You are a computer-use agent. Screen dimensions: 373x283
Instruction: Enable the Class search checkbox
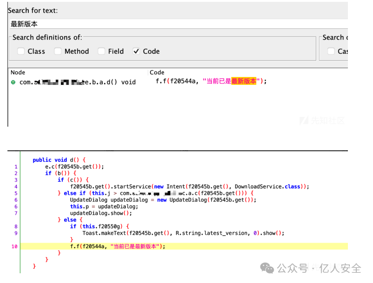point(21,51)
